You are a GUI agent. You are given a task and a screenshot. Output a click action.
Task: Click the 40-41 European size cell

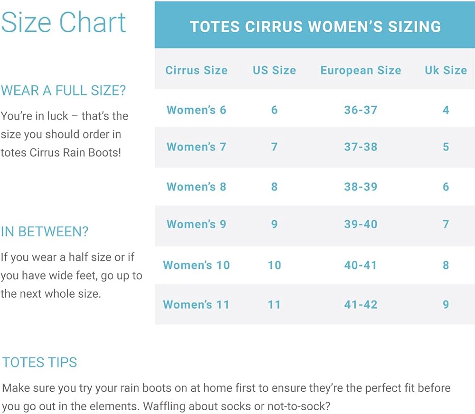click(361, 265)
